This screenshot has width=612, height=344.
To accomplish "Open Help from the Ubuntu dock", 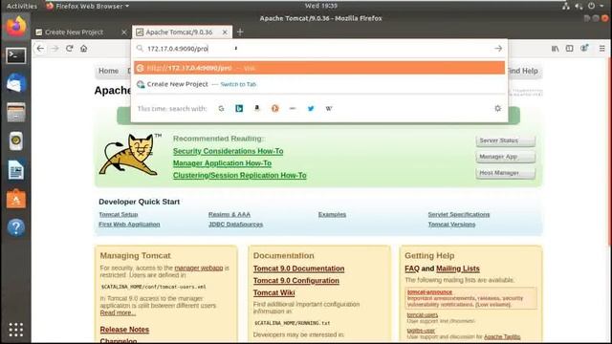I will tap(16, 227).
